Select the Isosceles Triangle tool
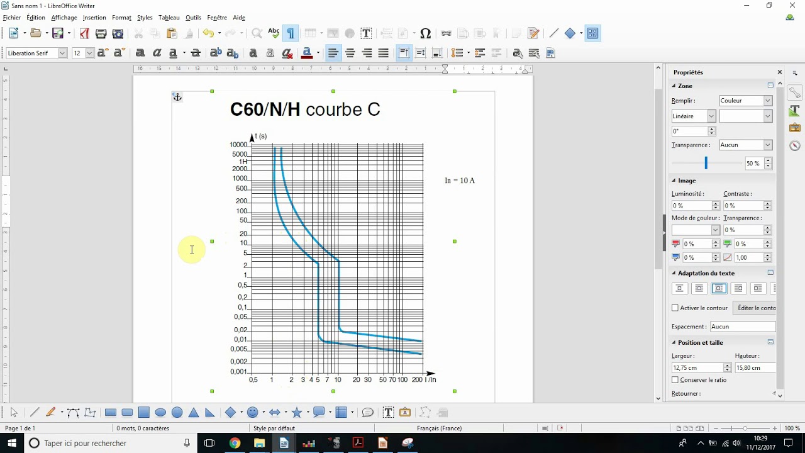 (194, 413)
